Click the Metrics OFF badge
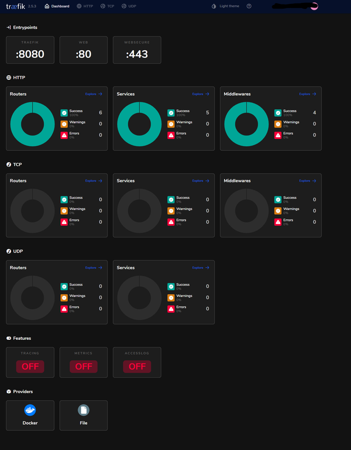Image resolution: width=351 pixels, height=450 pixels. coord(83,367)
